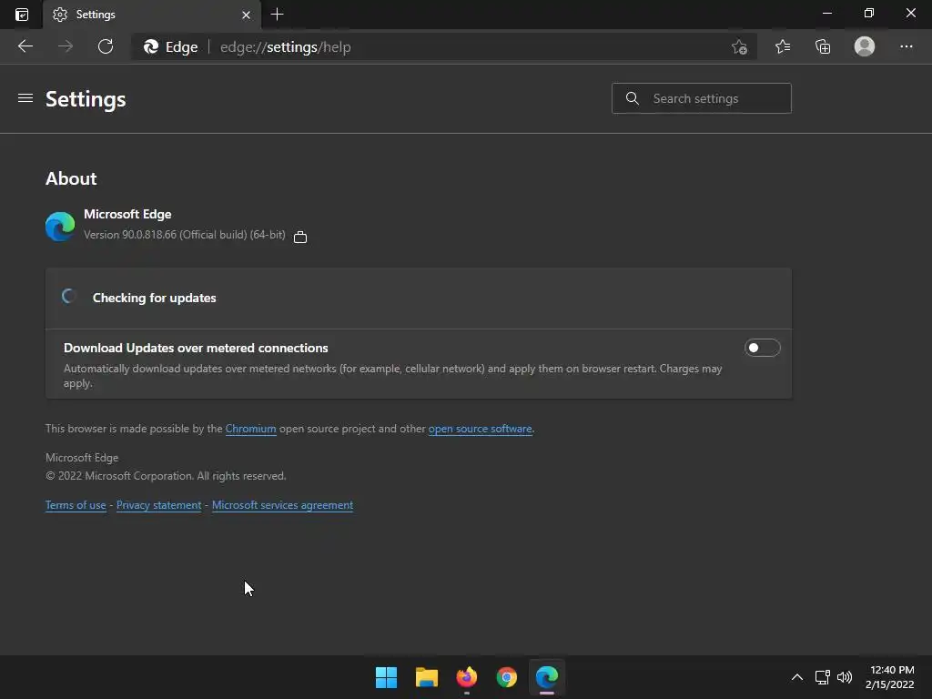
Task: Refresh the current page
Action: (106, 46)
